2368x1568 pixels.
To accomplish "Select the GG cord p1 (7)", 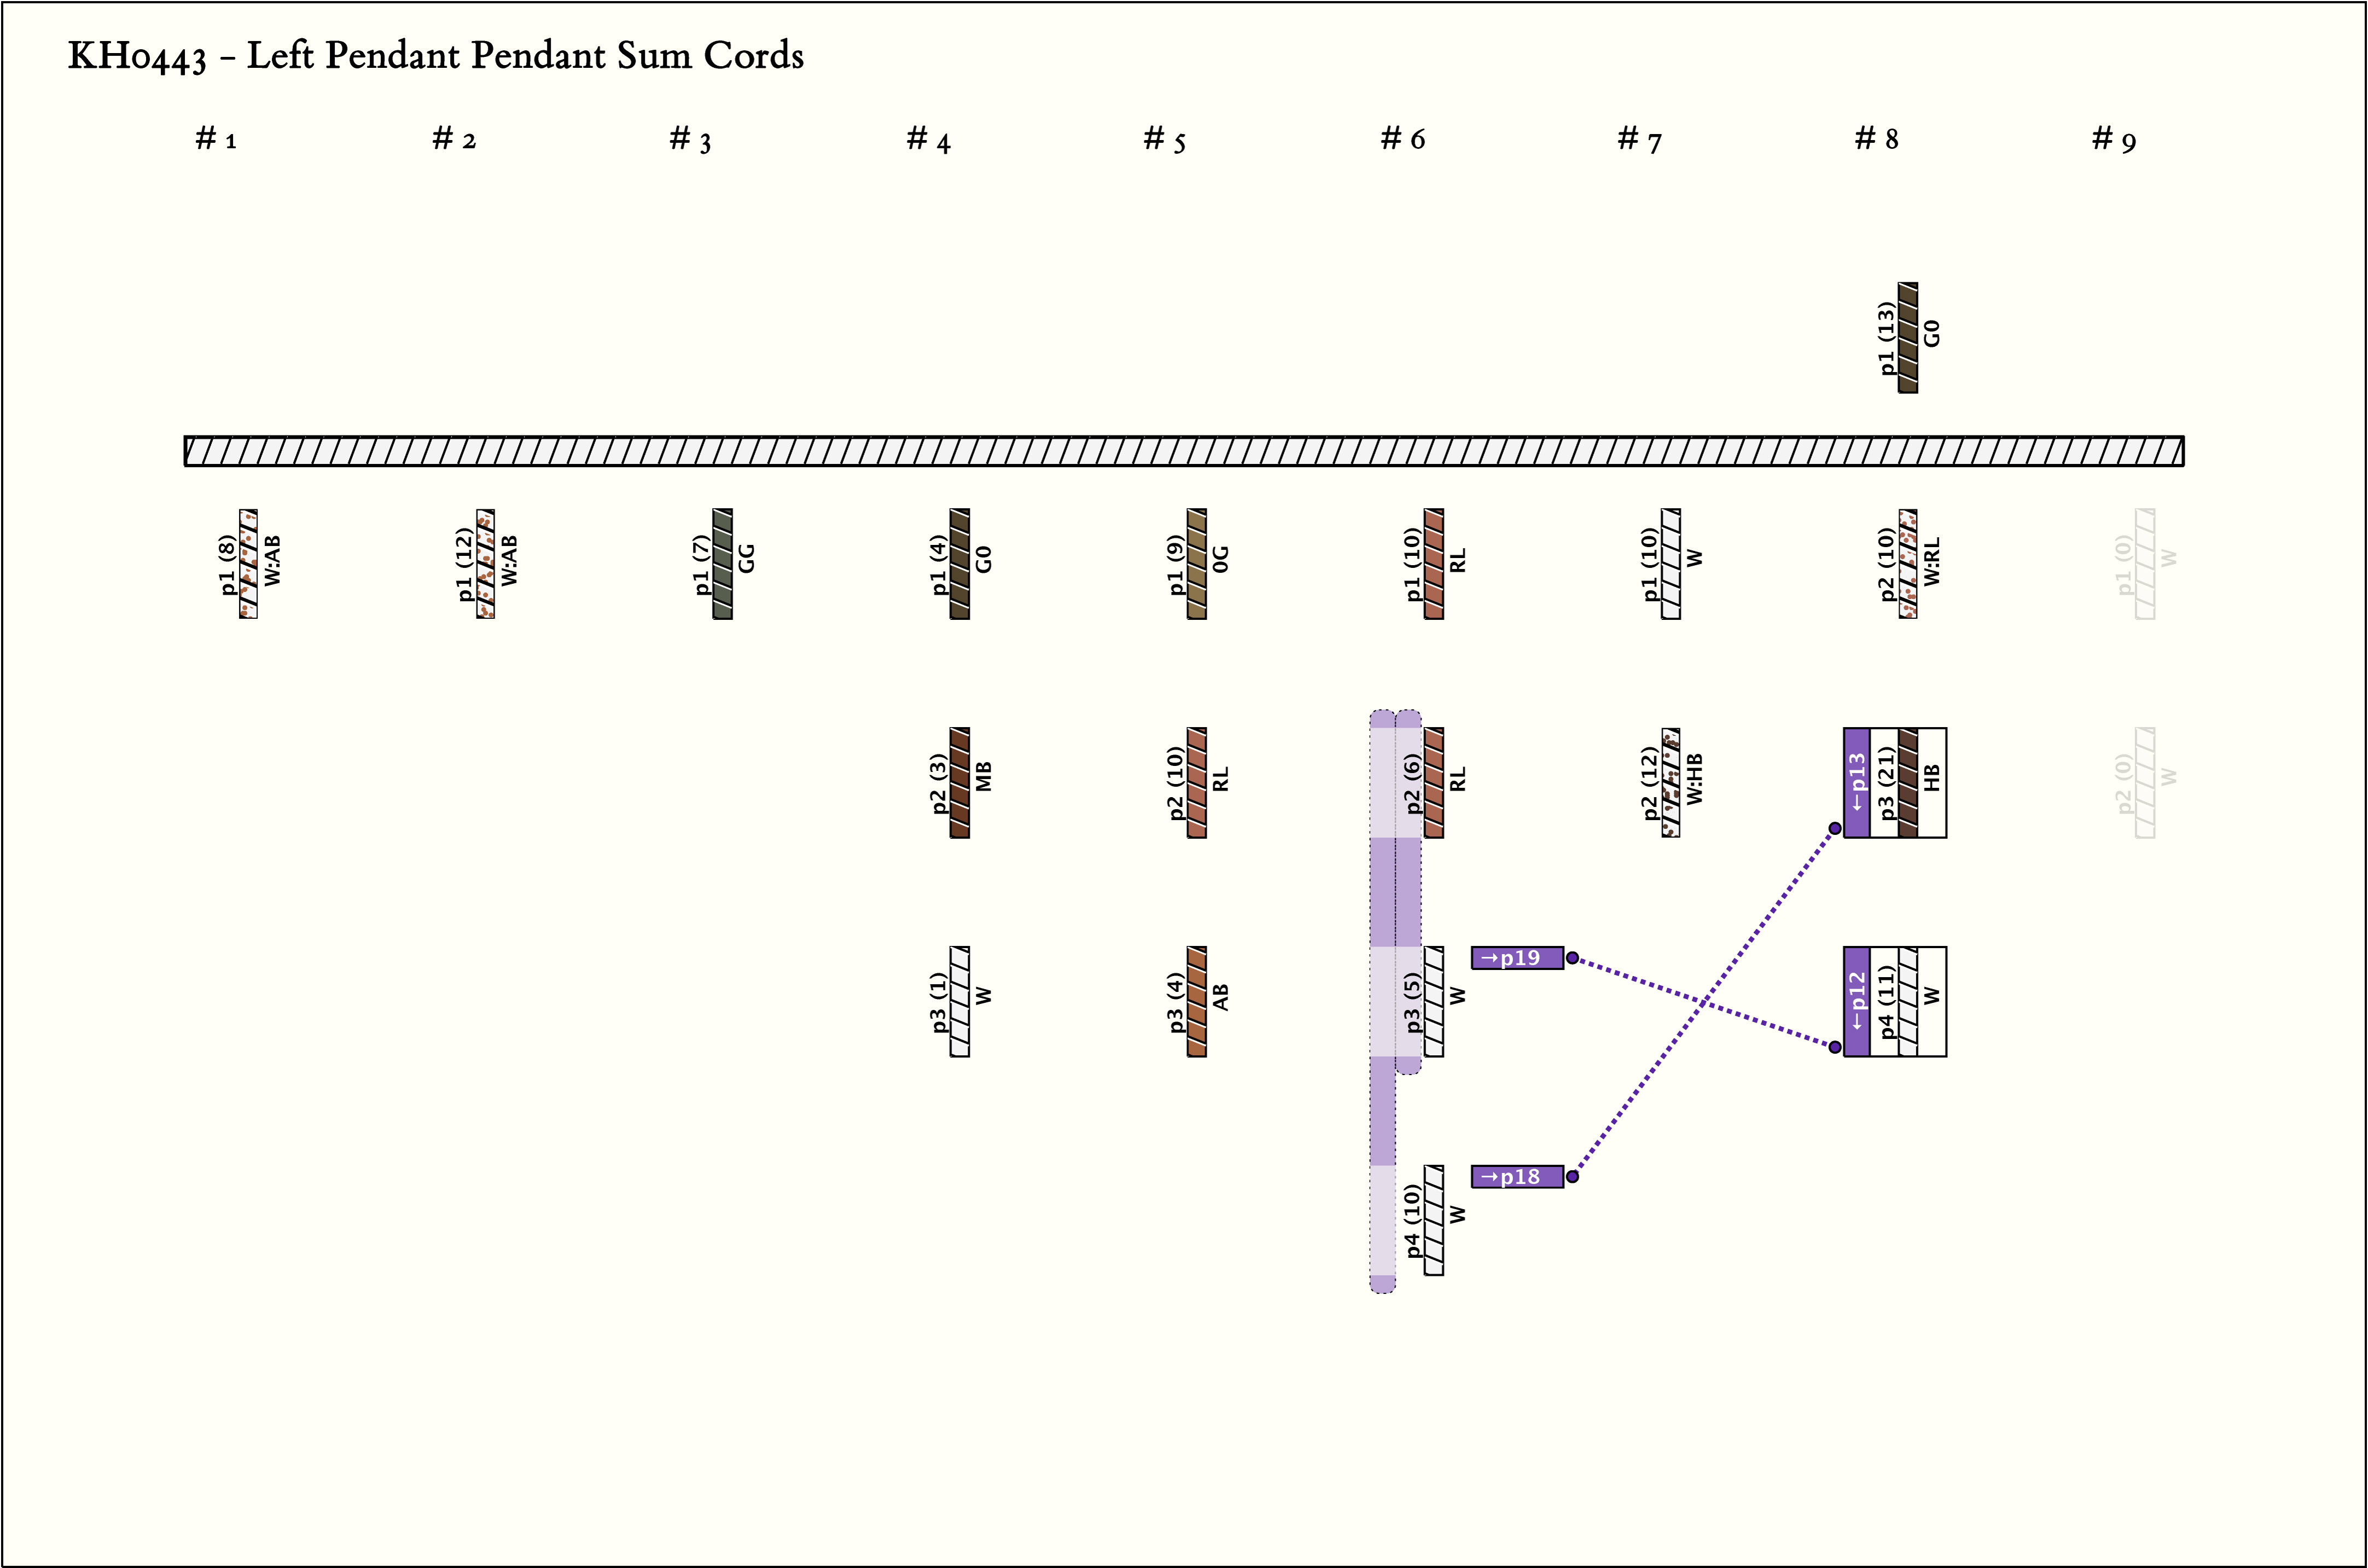I will [723, 564].
